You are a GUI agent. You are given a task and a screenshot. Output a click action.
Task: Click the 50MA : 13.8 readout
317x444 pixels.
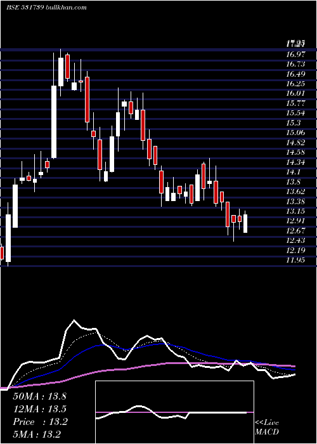point(39,396)
